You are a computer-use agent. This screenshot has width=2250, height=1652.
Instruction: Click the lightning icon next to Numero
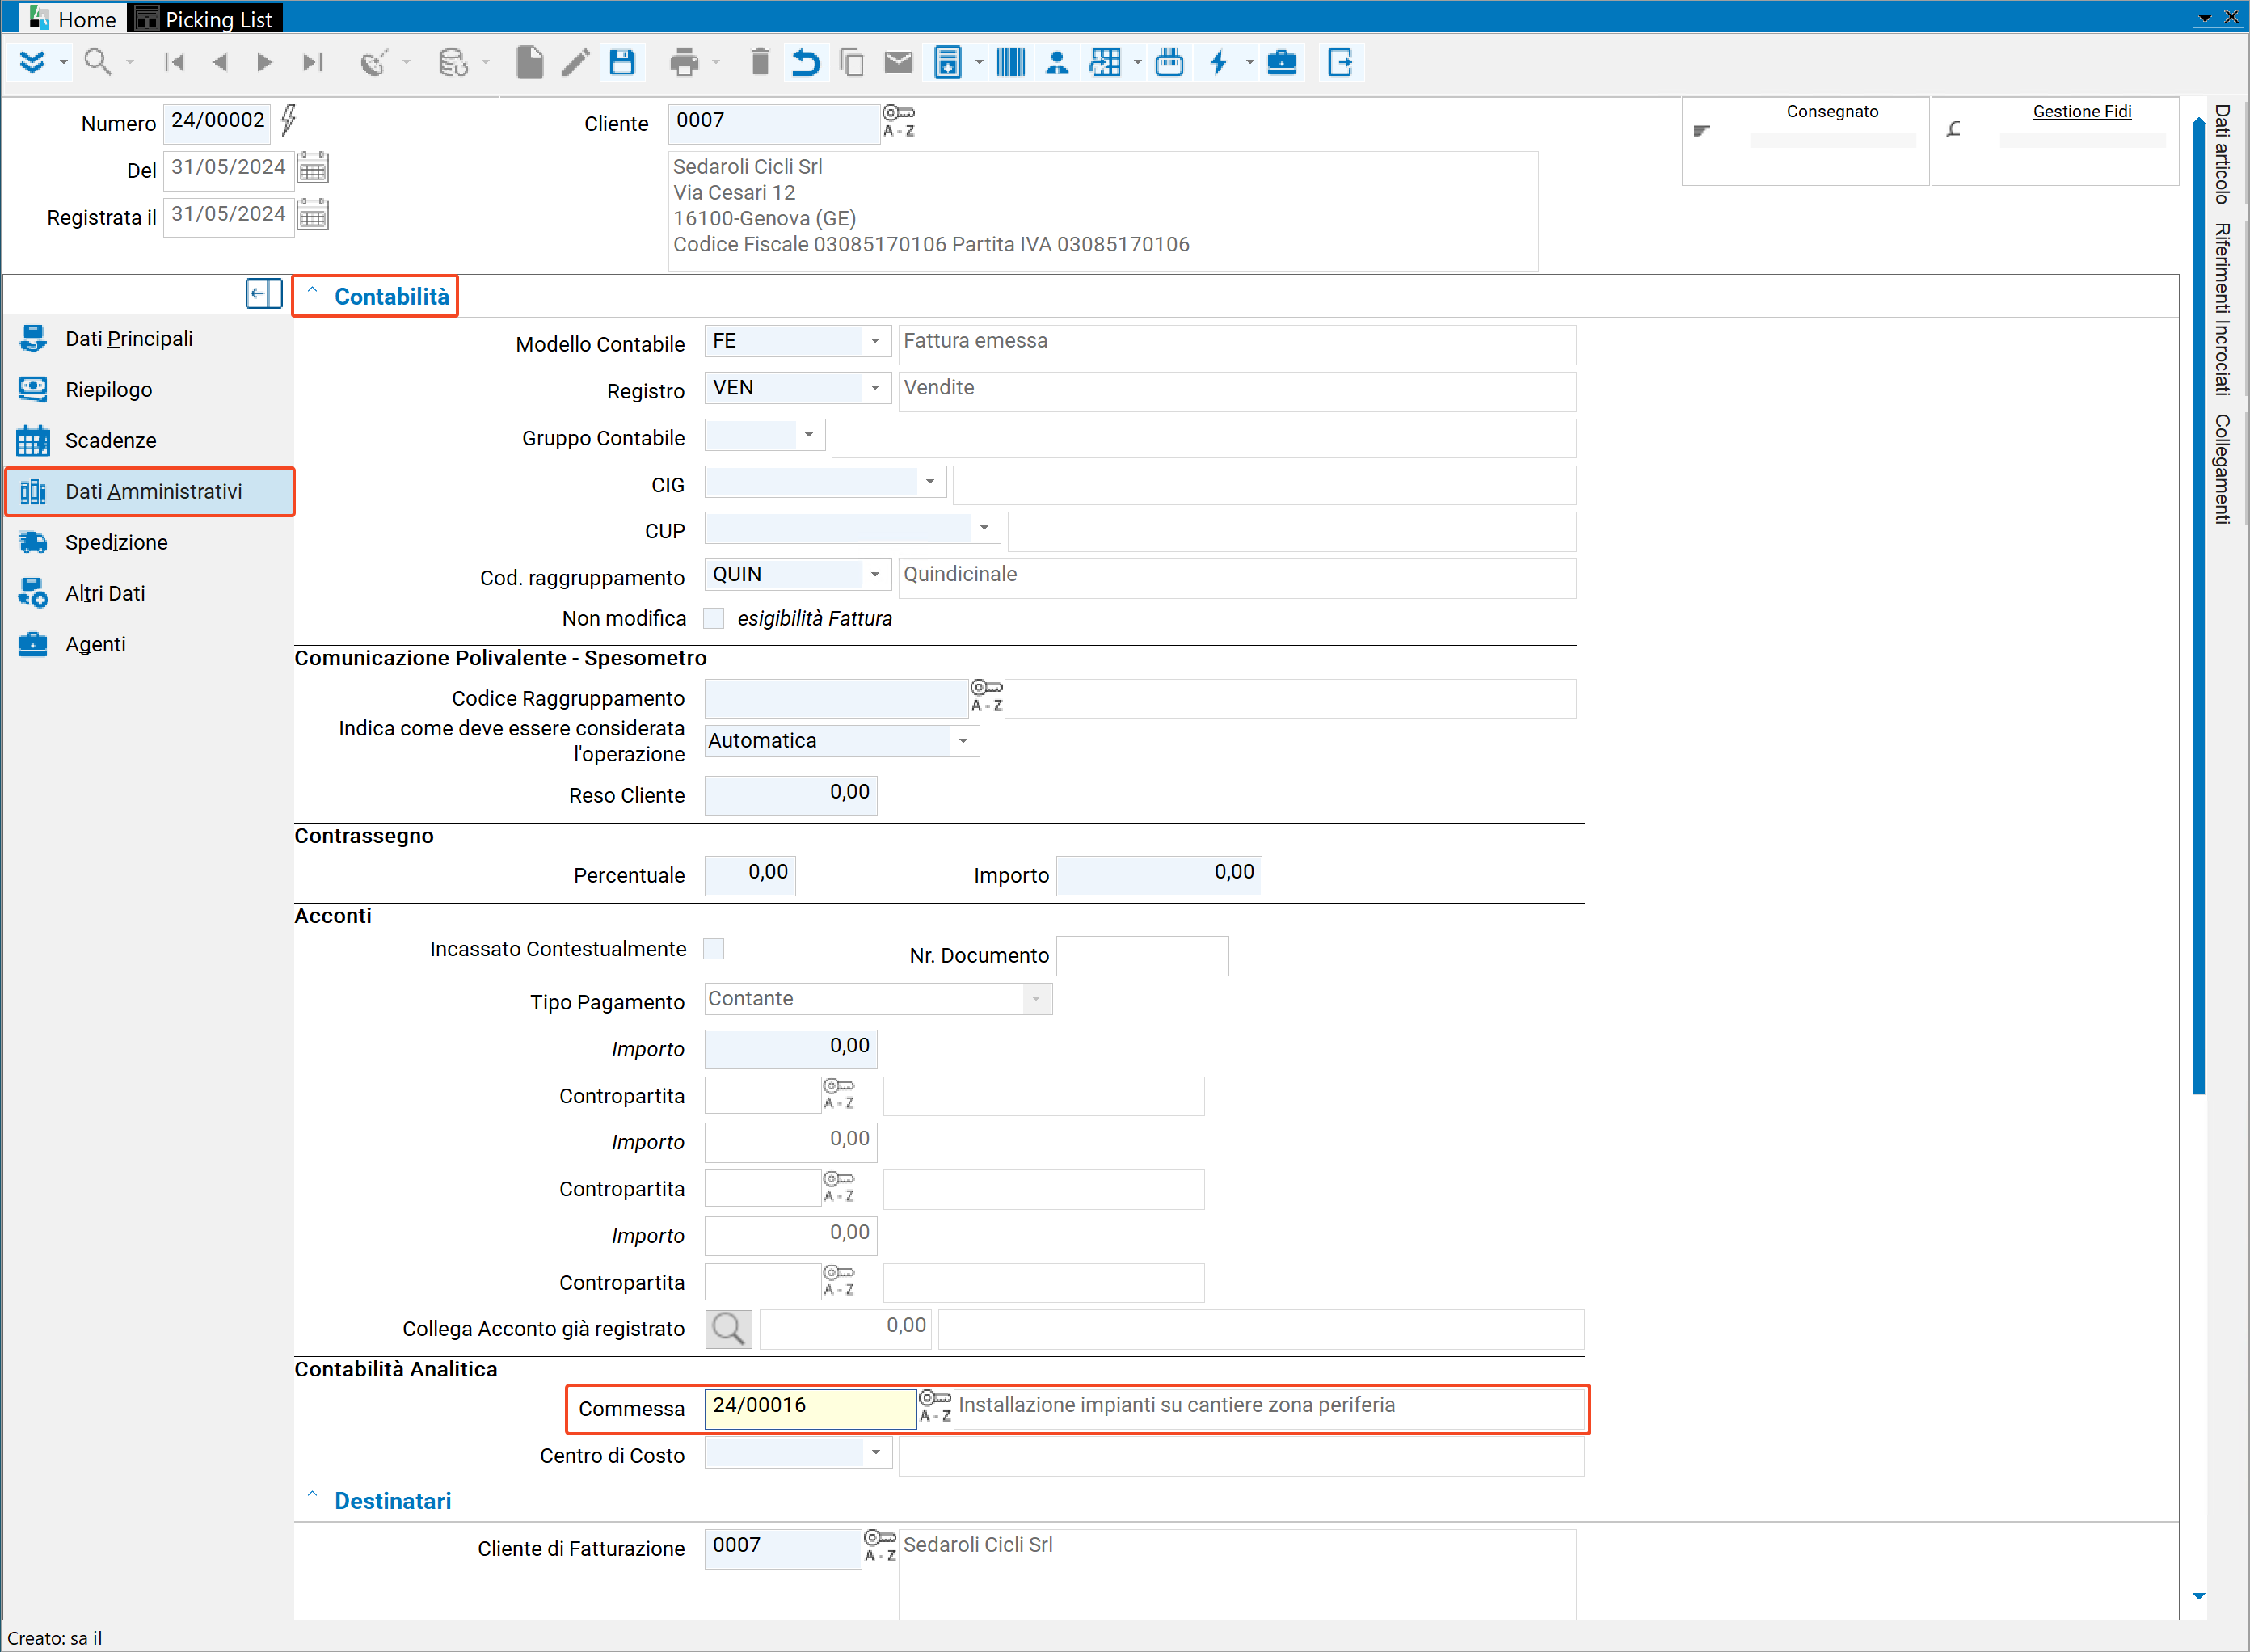click(x=288, y=120)
